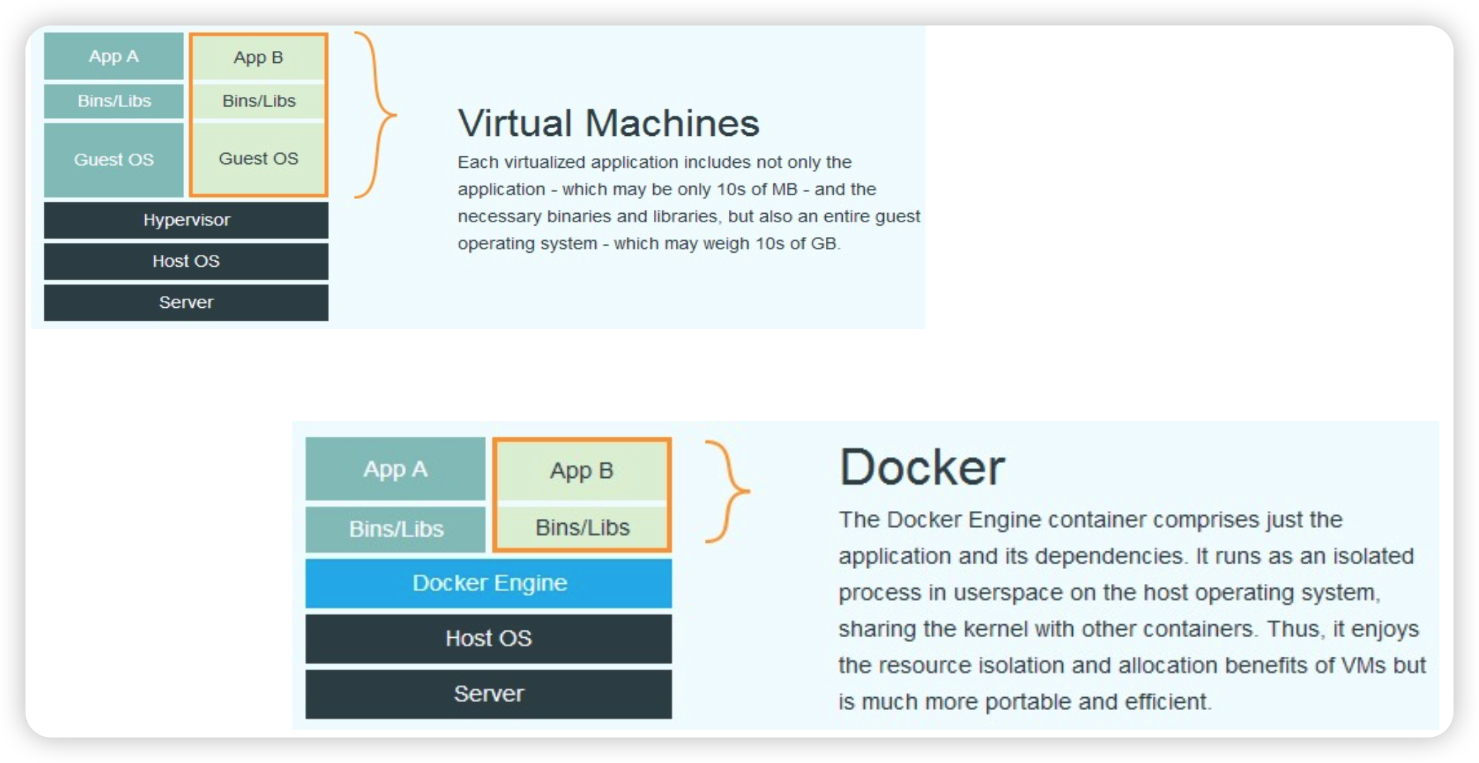This screenshot has width=1479, height=763.
Task: Click text 'is much more portable and efficient.'
Action: [x=1025, y=701]
